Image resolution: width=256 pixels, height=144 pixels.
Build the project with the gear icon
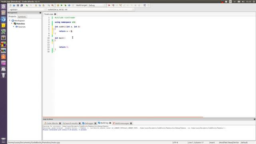58,5
